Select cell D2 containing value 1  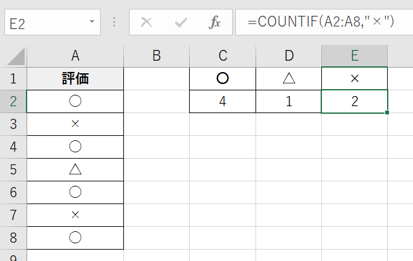click(288, 101)
